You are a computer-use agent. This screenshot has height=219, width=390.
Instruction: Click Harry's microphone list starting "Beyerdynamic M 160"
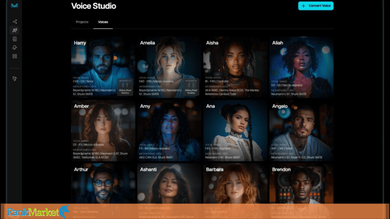point(94,92)
